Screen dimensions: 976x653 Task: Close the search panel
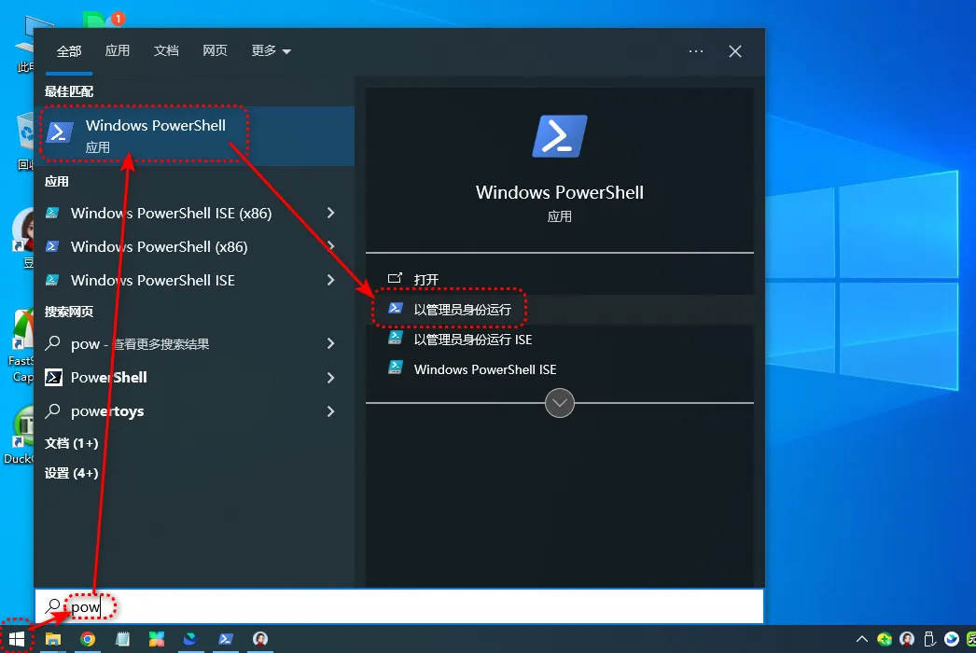(x=735, y=51)
